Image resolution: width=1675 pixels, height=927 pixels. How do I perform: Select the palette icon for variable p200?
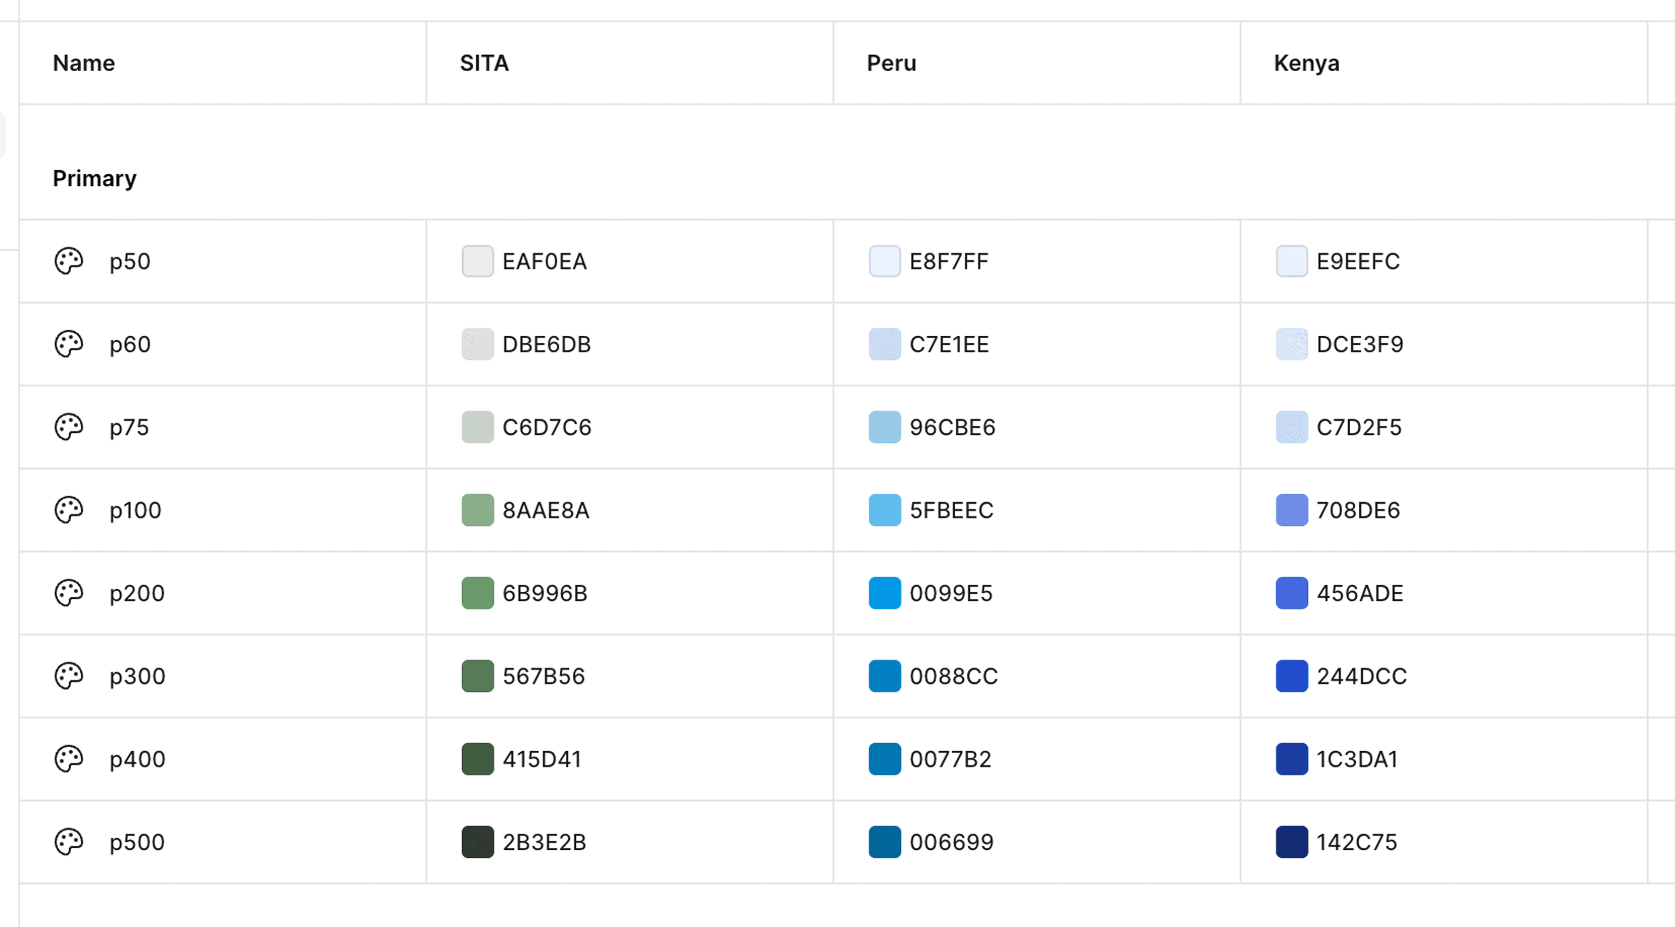(x=68, y=593)
